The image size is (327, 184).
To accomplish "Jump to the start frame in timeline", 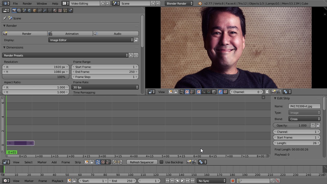I will [x=167, y=181].
